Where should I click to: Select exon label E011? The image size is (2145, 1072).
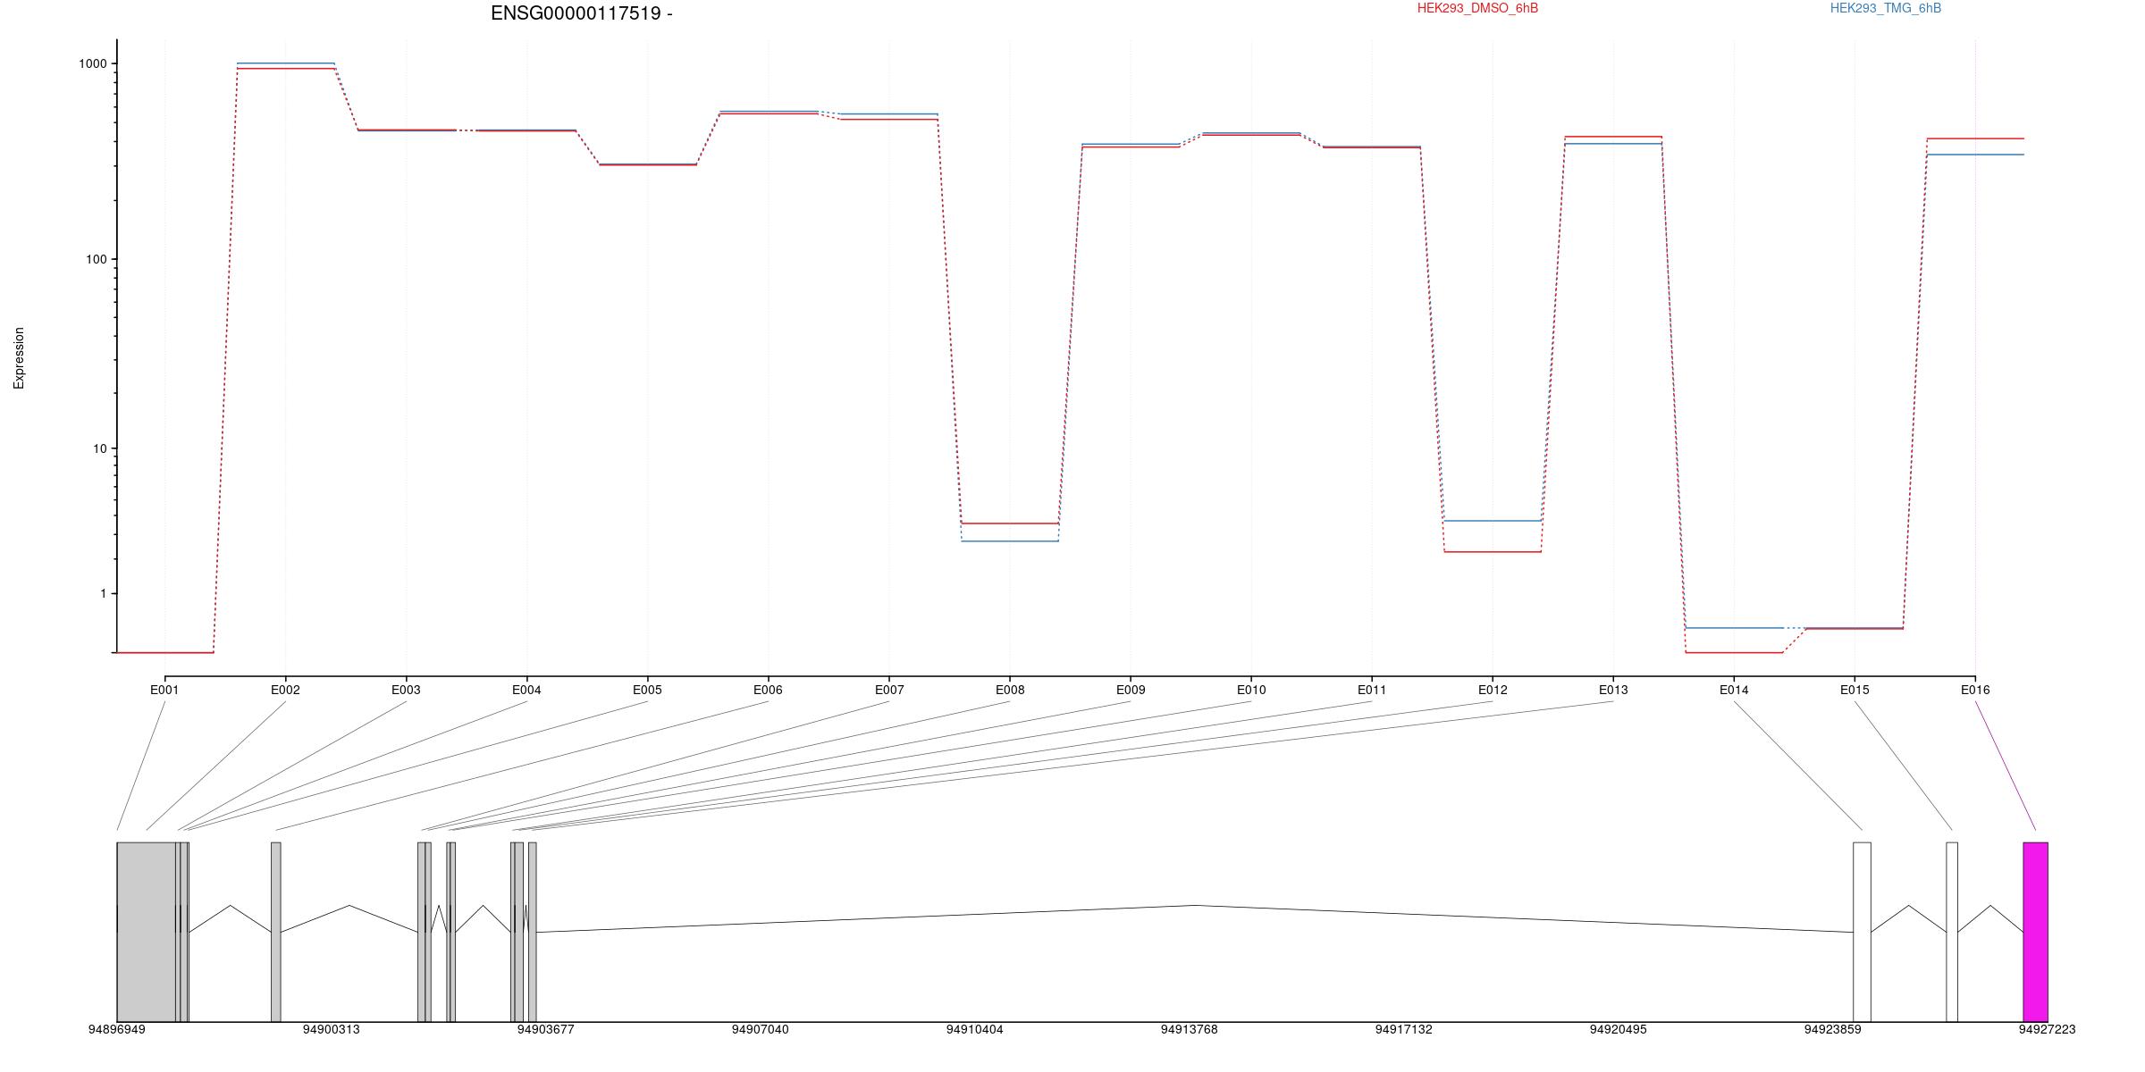1372,690
